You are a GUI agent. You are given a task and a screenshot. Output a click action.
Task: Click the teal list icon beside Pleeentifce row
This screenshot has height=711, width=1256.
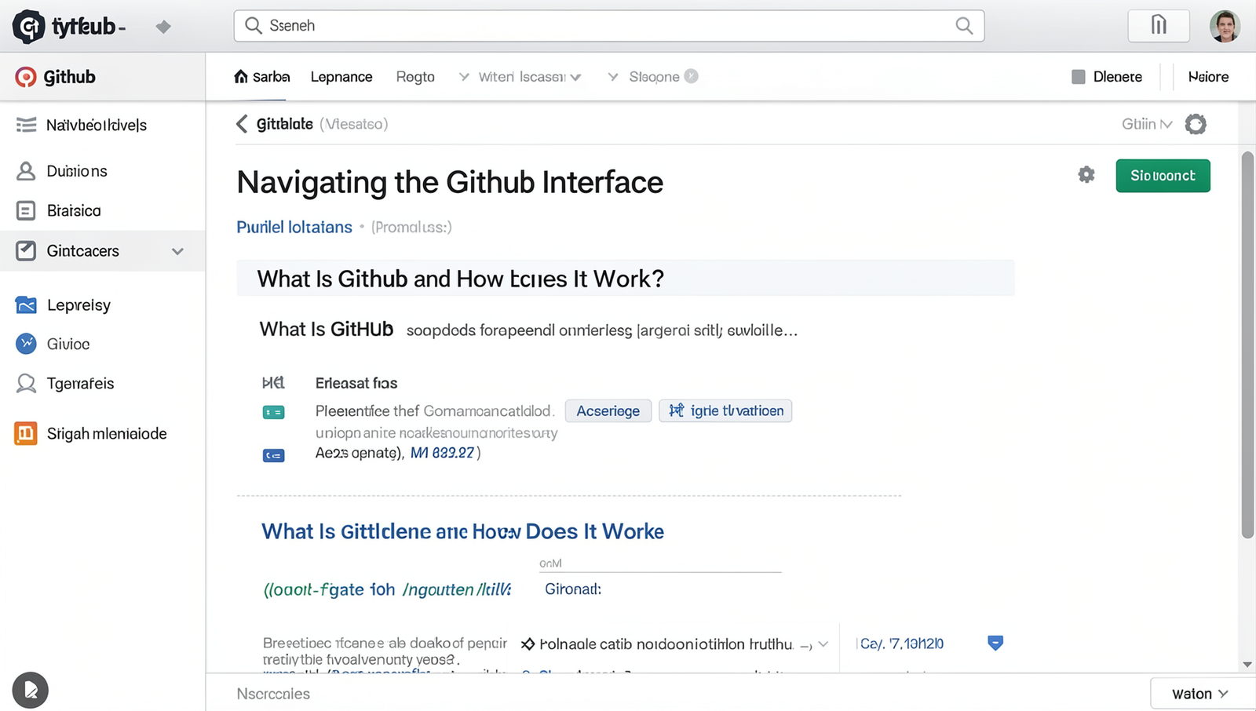273,412
